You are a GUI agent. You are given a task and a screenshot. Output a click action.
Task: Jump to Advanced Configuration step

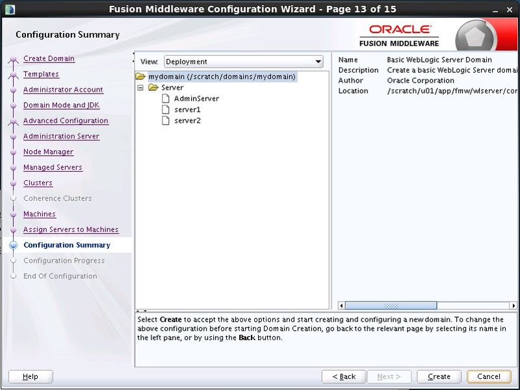click(x=66, y=121)
